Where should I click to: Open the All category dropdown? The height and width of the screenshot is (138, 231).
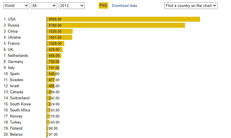[x=44, y=5]
